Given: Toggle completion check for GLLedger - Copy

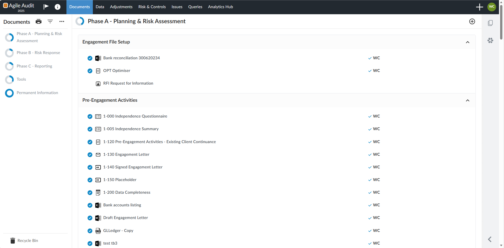Looking at the screenshot, I should [90, 231].
